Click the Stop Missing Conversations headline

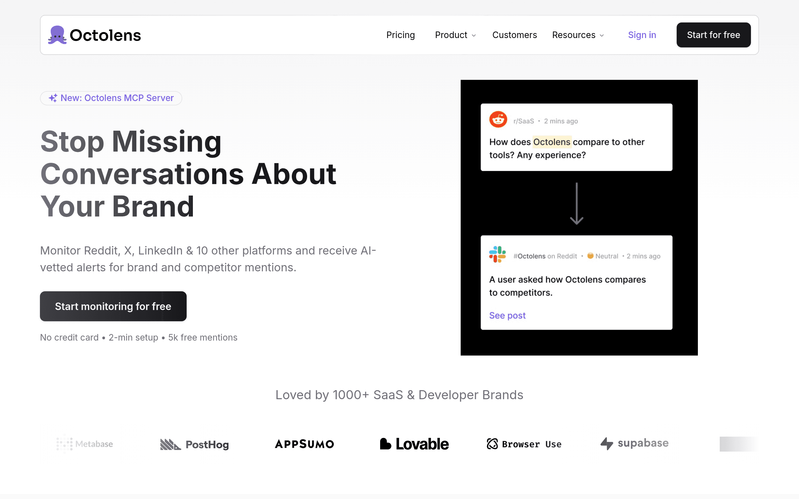[x=188, y=174]
